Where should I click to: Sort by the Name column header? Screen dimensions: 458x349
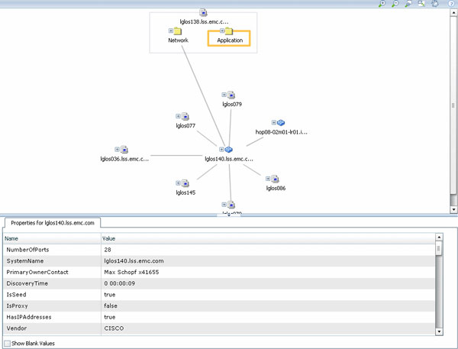click(52, 238)
